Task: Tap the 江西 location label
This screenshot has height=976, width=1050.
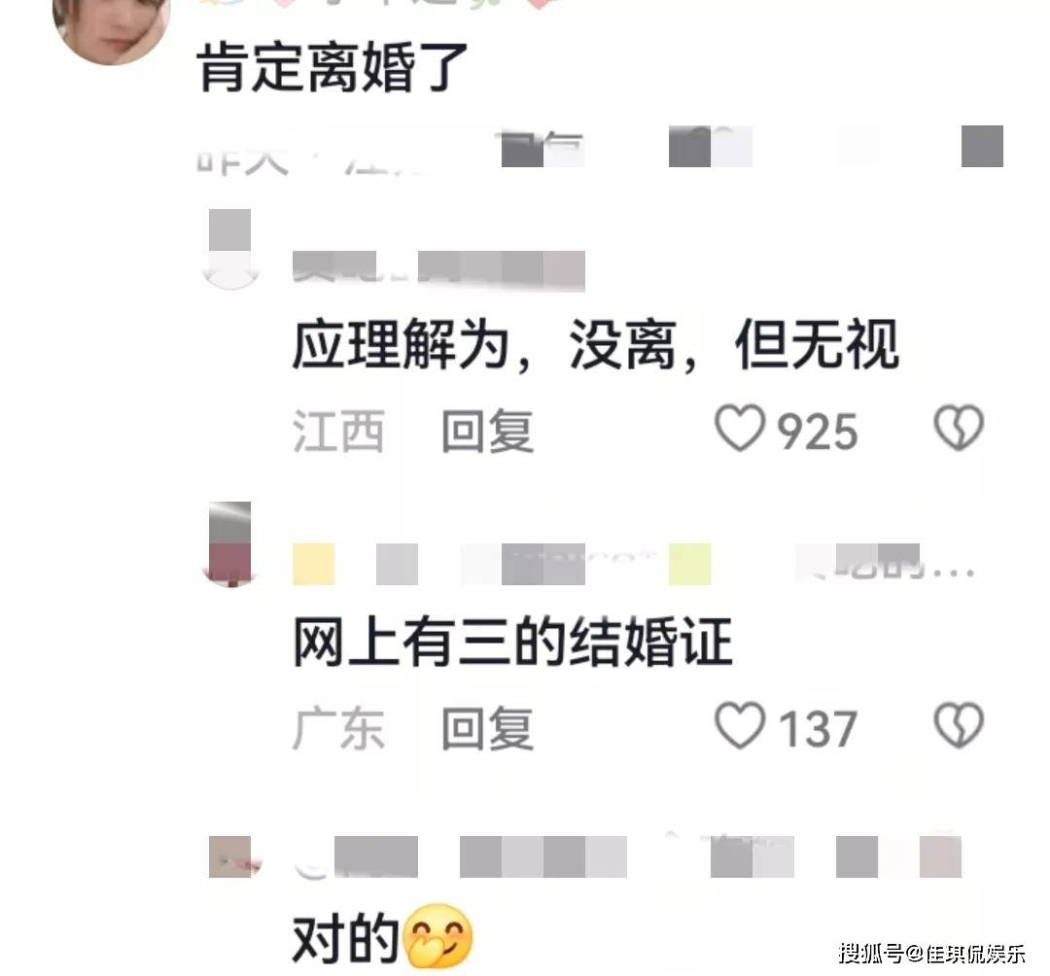Action: click(338, 431)
